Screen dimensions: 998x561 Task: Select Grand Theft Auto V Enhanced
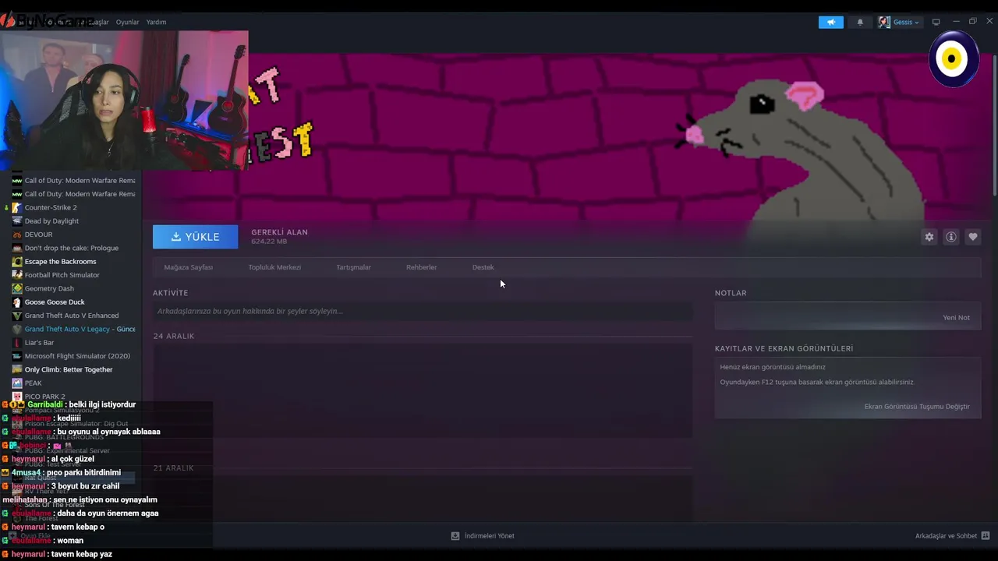[x=71, y=316]
